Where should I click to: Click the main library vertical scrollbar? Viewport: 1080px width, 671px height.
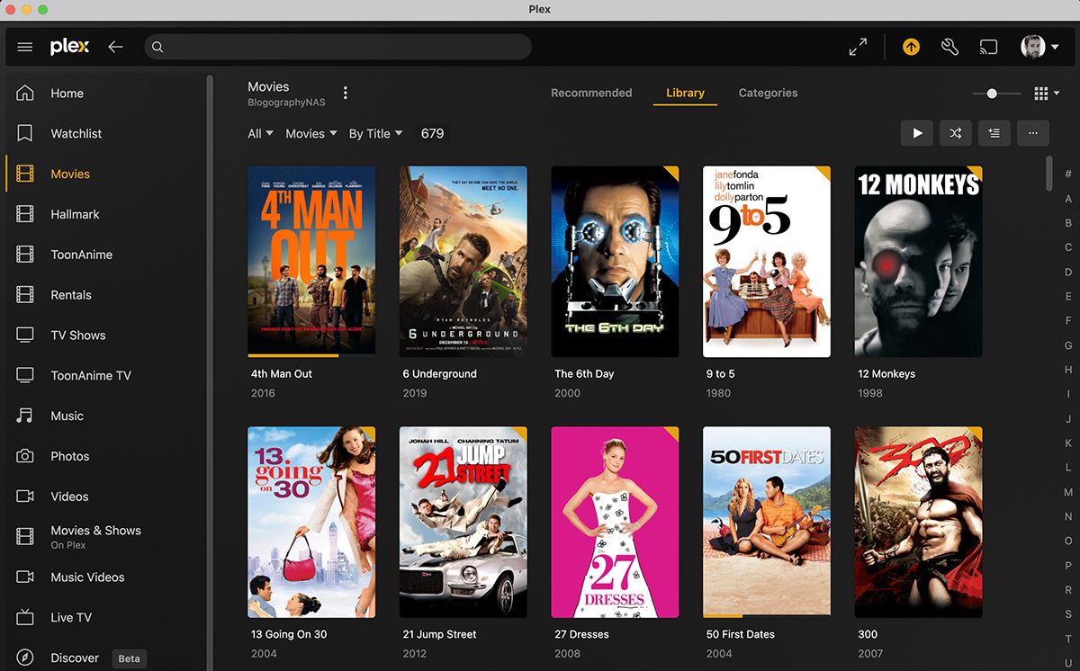tap(1049, 173)
